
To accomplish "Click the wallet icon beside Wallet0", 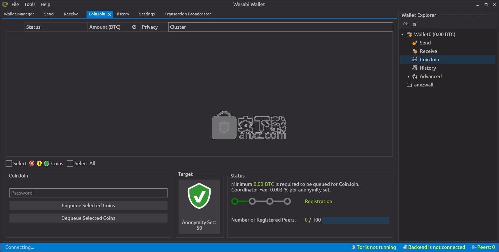I will (x=409, y=34).
